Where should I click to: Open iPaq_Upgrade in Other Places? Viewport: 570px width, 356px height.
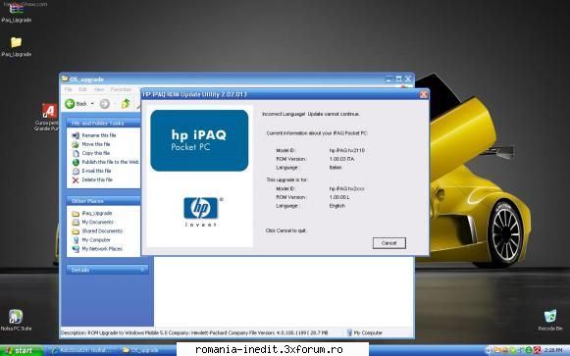click(x=97, y=213)
